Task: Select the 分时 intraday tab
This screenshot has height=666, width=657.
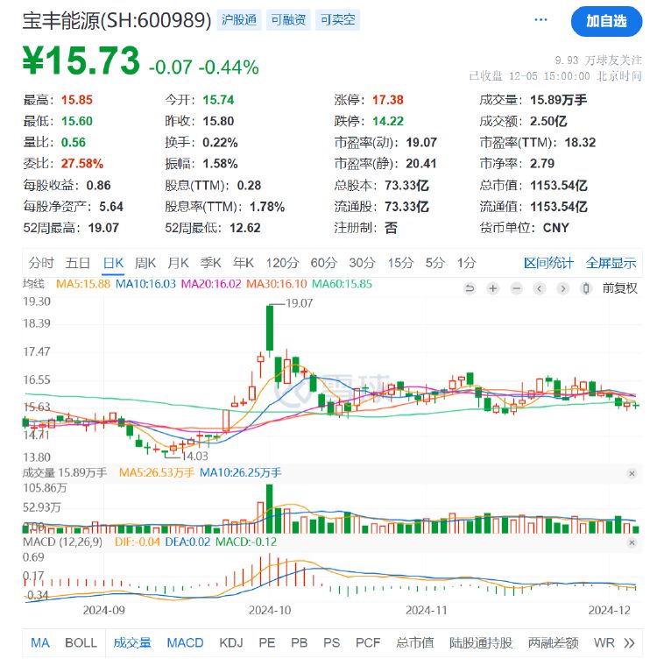Action: pyautogui.click(x=41, y=262)
